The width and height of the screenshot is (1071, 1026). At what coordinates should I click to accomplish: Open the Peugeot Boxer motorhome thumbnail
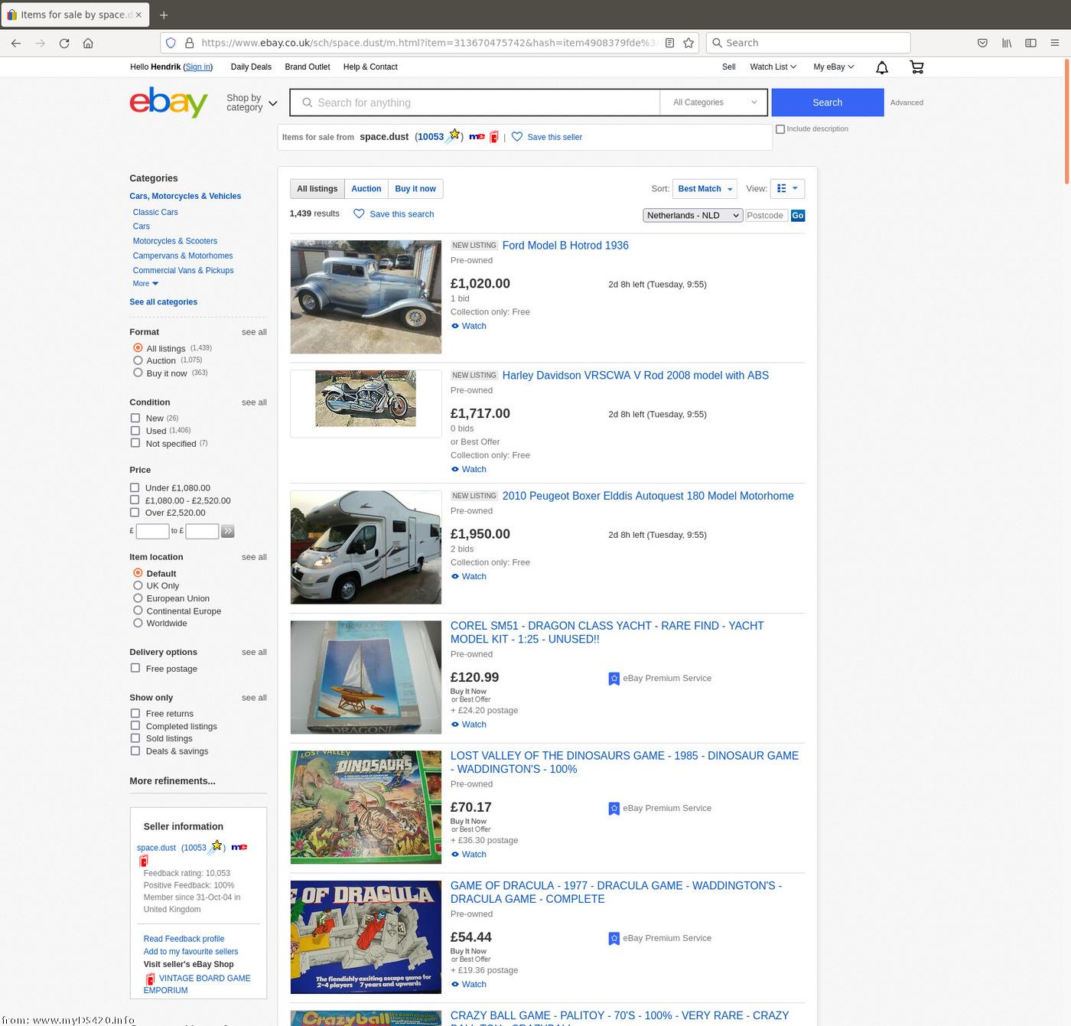[x=366, y=548]
